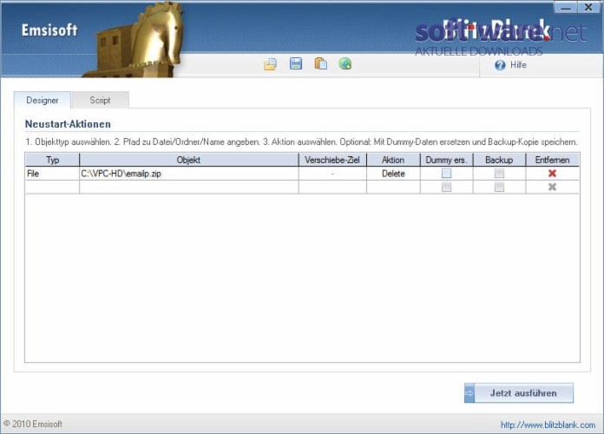Click the arrow icon on Jetzt ausführen
This screenshot has width=604, height=434.
pyautogui.click(x=469, y=392)
